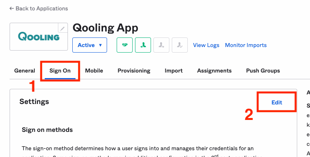This screenshot has width=310, height=157.
Task: Open the Import tab
Action: 174,71
